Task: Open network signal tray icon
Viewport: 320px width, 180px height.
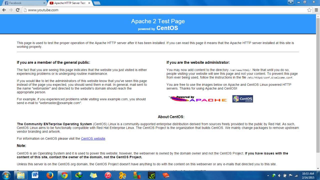Action: point(296,175)
